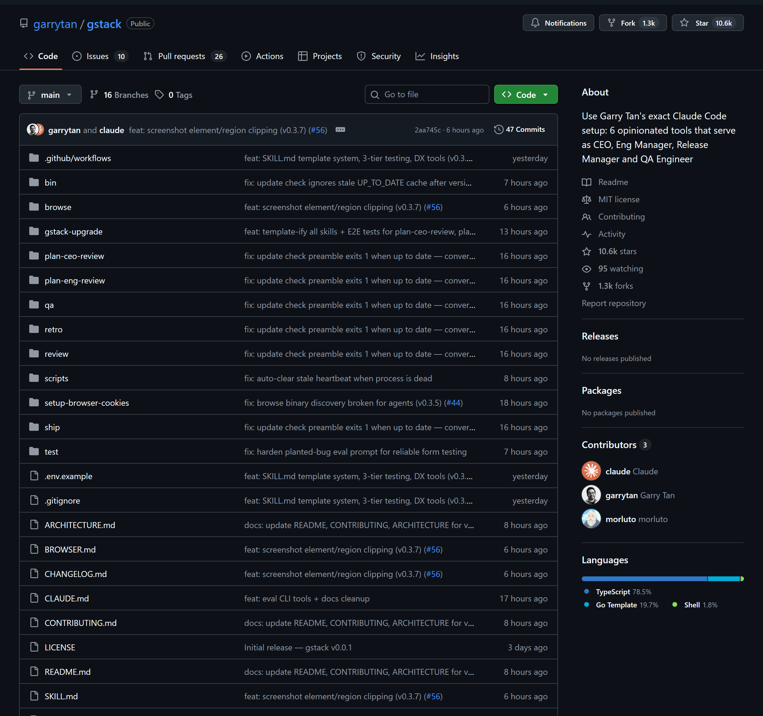Image resolution: width=763 pixels, height=716 pixels.
Task: Expand the commit message ellipsis
Action: coord(340,130)
